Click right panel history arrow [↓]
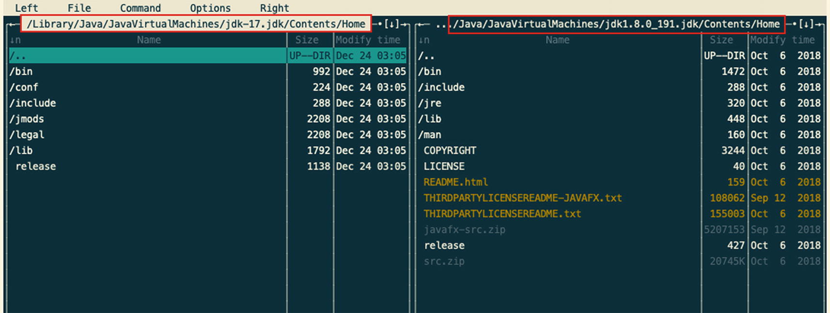The height and width of the screenshot is (313, 830). (x=806, y=24)
